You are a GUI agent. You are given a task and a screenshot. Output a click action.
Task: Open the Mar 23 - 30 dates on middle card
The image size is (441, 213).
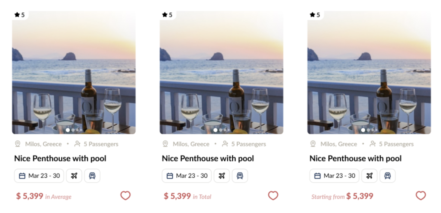[187, 176]
